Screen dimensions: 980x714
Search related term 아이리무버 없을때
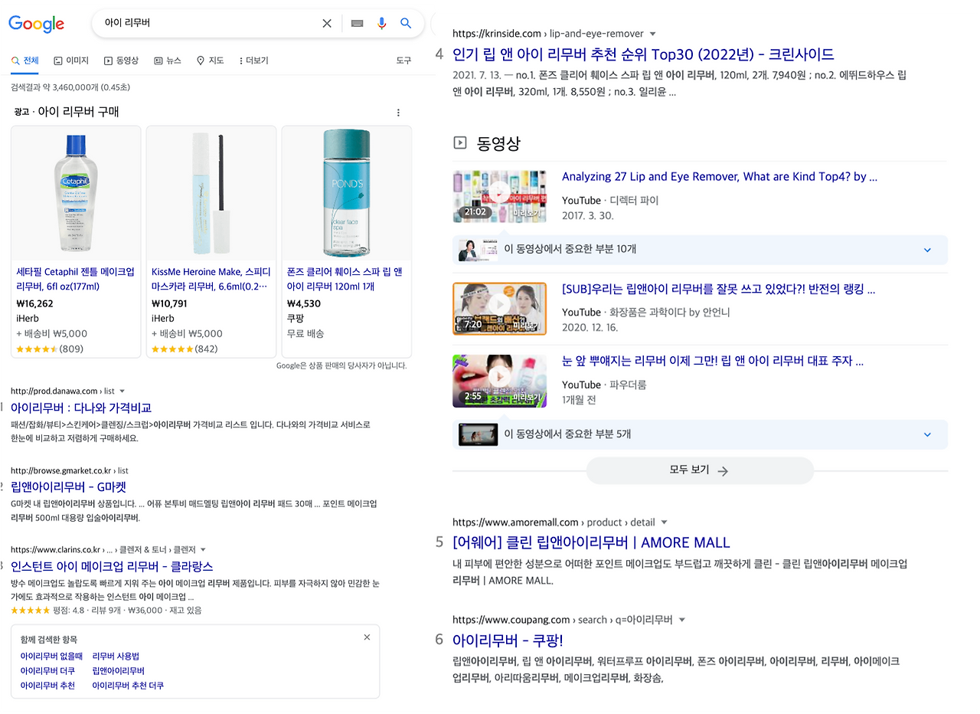click(x=51, y=657)
